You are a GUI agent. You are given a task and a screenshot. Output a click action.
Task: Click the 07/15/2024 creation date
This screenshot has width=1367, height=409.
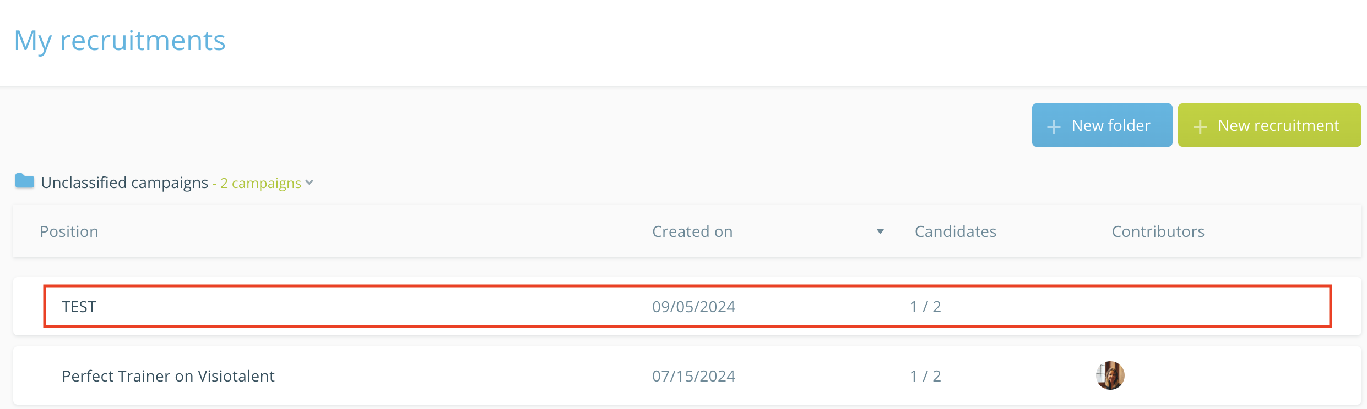coord(693,376)
